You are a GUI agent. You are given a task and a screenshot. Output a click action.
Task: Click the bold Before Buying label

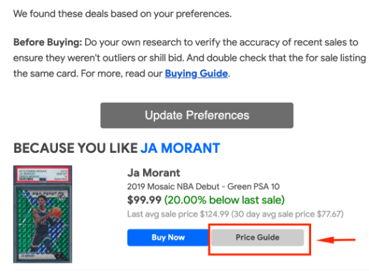[x=48, y=43]
